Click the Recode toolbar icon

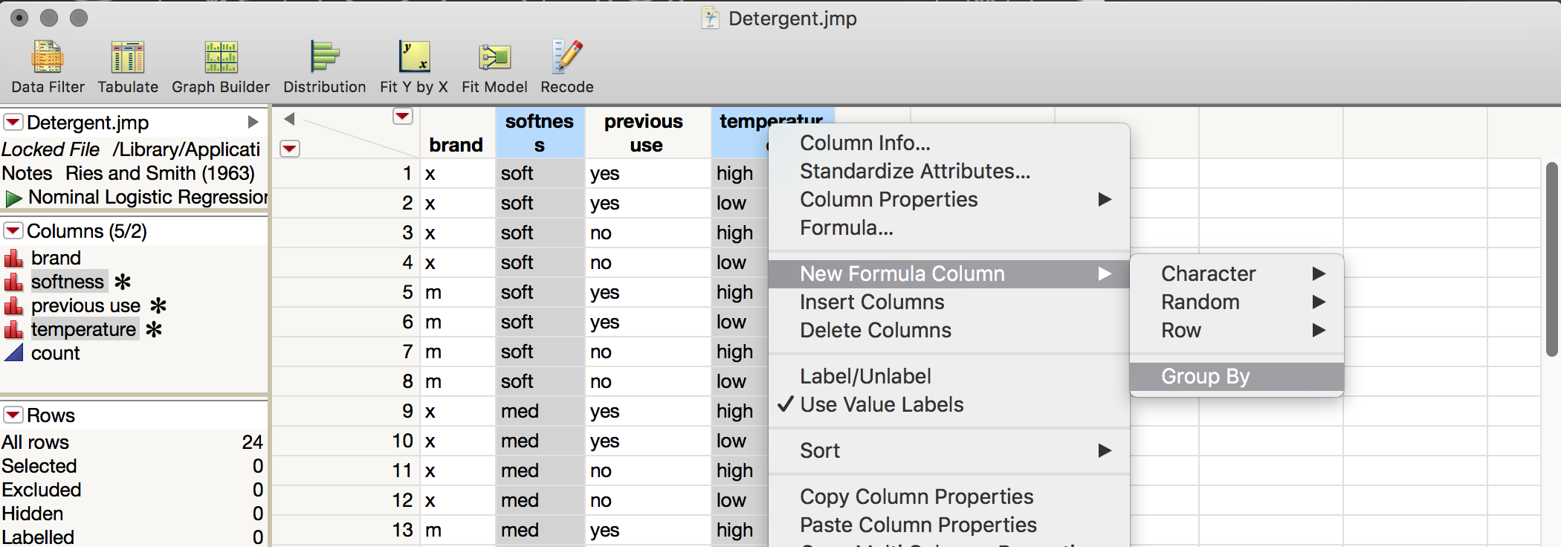tap(566, 66)
